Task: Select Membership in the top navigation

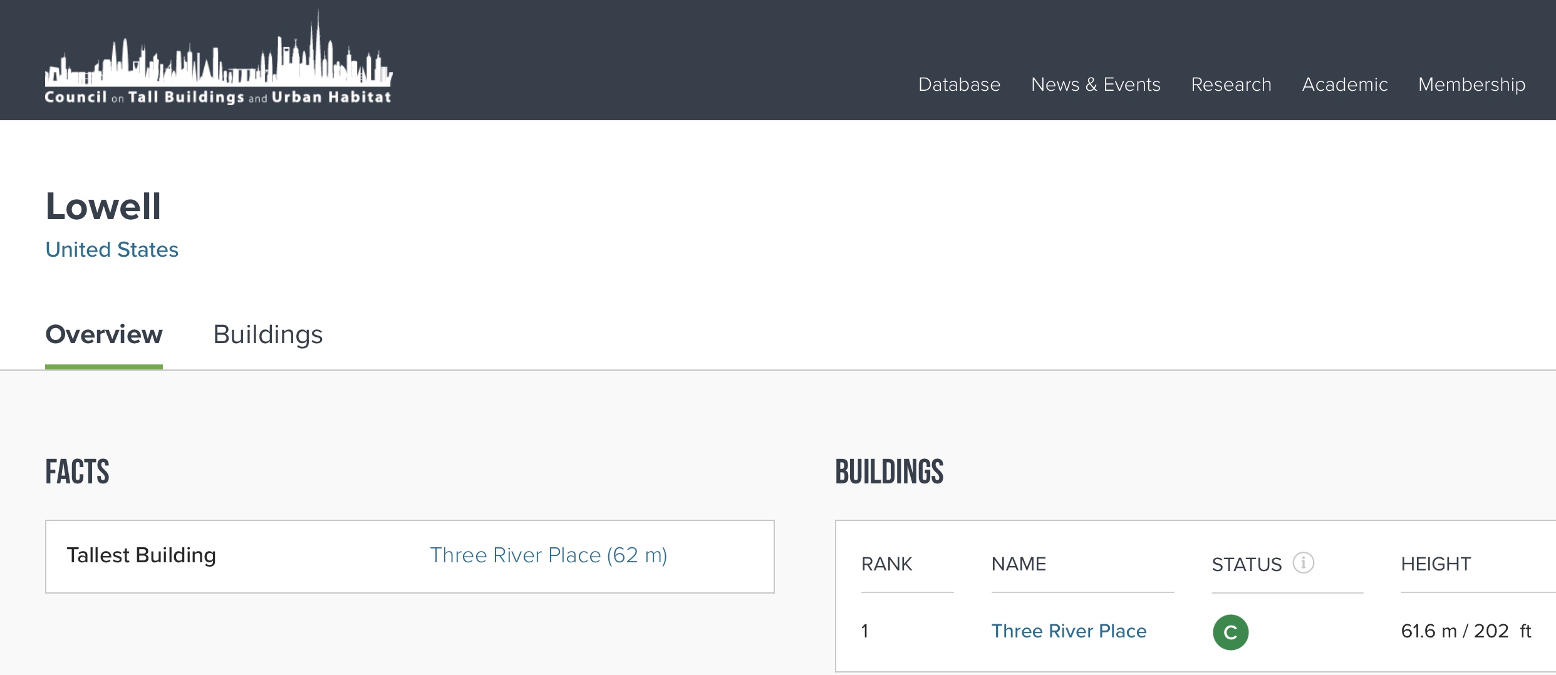Action: 1471,85
